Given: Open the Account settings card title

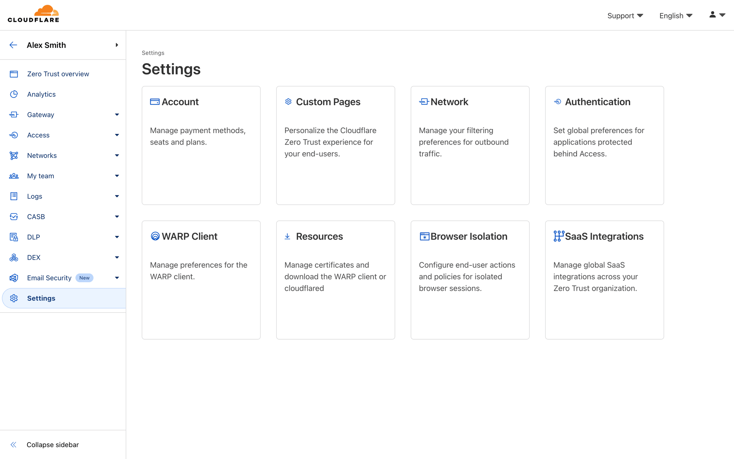Looking at the screenshot, I should pos(180,102).
